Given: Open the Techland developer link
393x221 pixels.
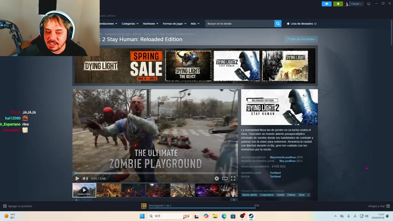Looking at the screenshot, I should [x=275, y=173].
